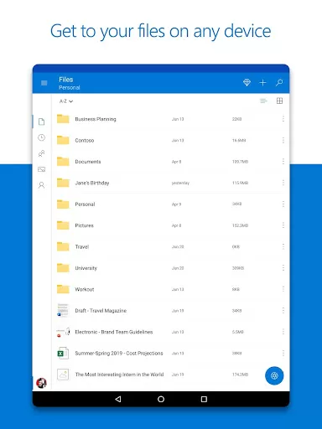Switch to grid tiles view
This screenshot has width=322, height=429.
click(x=279, y=101)
